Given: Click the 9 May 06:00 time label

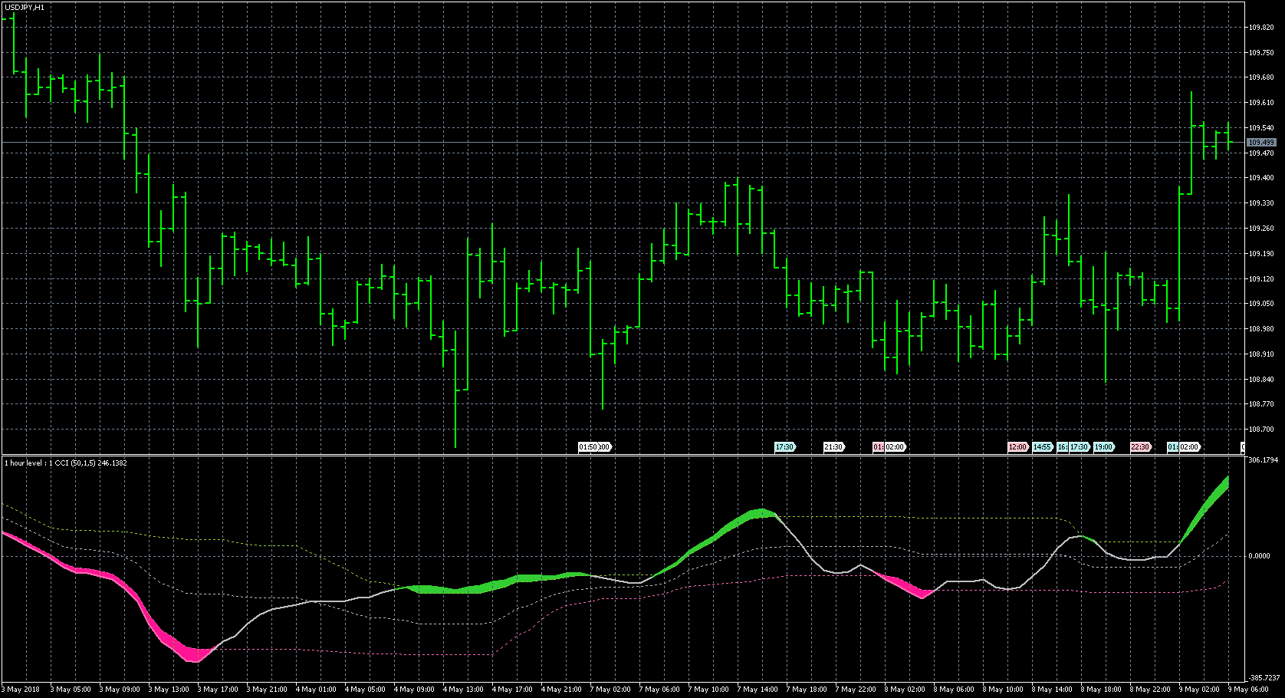Looking at the screenshot, I should click(x=1248, y=690).
